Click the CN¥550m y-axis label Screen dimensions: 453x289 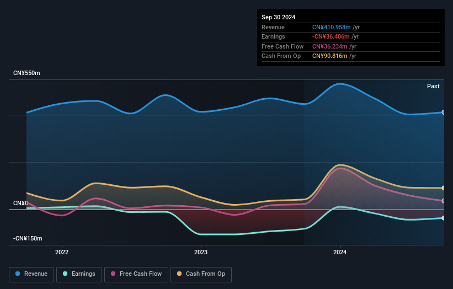[26, 73]
